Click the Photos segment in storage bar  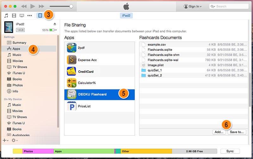pos(38,151)
